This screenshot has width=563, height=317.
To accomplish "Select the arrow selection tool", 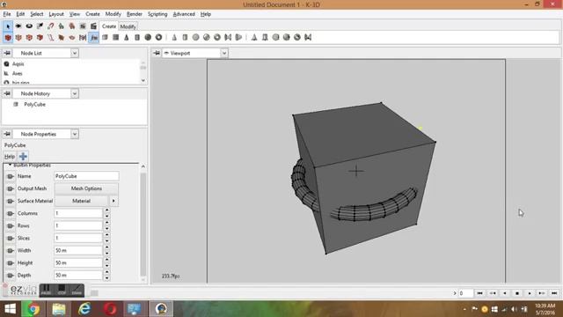I will [x=8, y=26].
